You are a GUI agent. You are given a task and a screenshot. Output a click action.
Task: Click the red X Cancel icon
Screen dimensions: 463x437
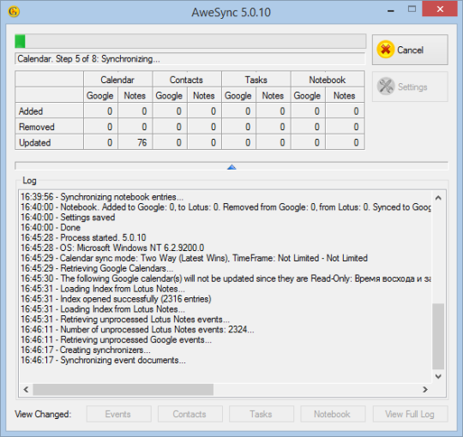click(x=385, y=50)
